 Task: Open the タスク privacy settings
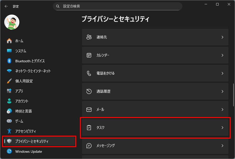coord(155,128)
